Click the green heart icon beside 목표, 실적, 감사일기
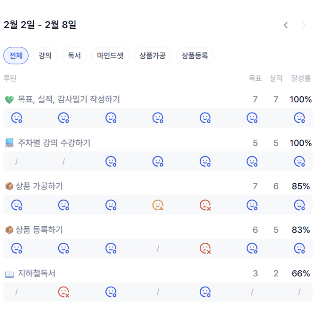This screenshot has height=310, width=318. coord(9,100)
